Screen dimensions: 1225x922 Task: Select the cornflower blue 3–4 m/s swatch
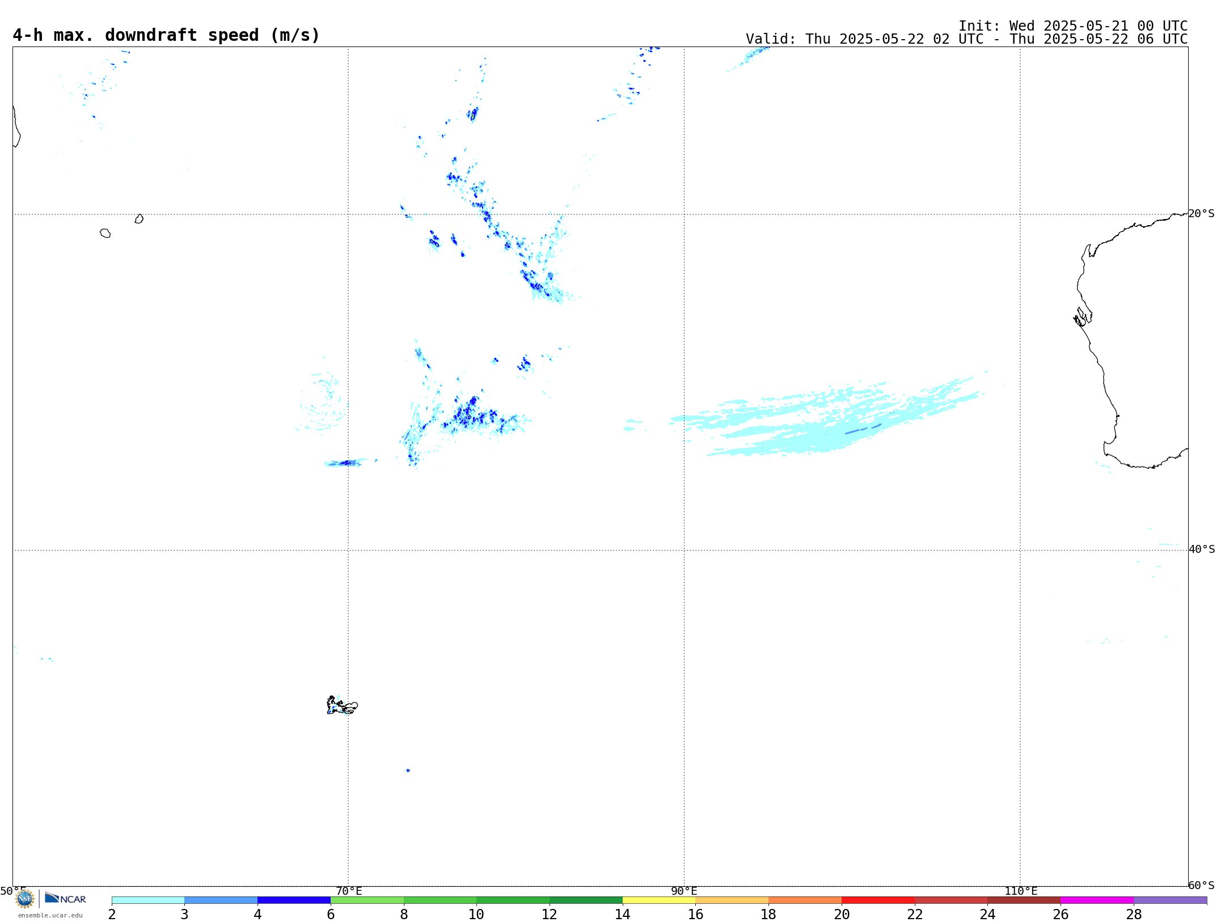[x=221, y=900]
